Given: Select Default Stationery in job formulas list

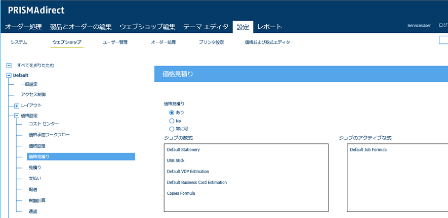Looking at the screenshot, I should pos(183,150).
